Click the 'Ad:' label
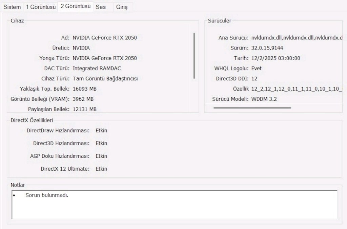 tap(65, 38)
